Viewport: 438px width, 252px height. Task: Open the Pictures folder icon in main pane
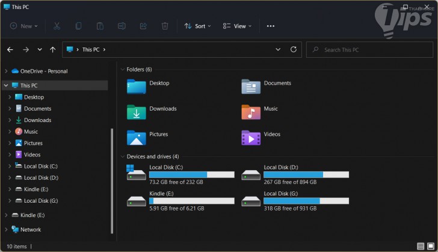click(x=137, y=138)
